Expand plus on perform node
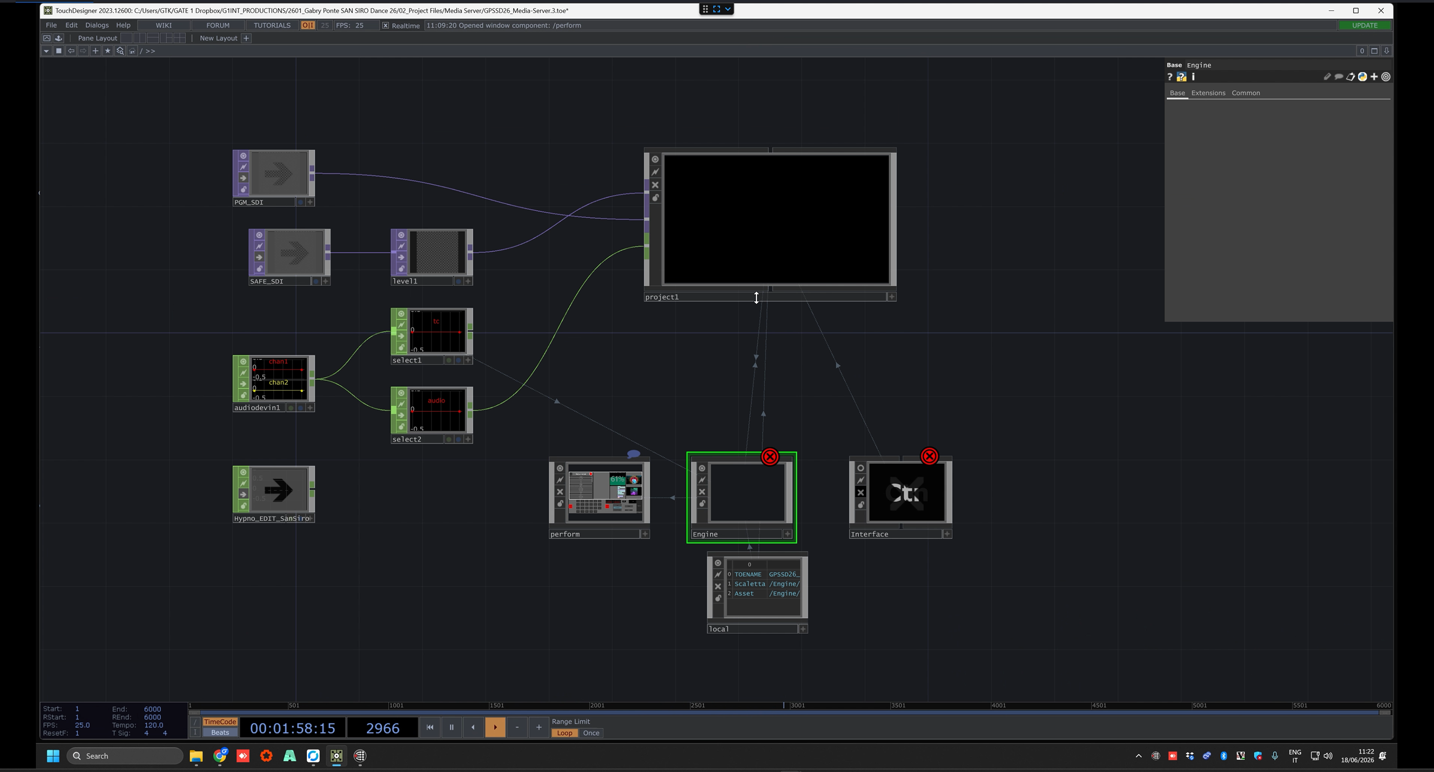 (645, 534)
